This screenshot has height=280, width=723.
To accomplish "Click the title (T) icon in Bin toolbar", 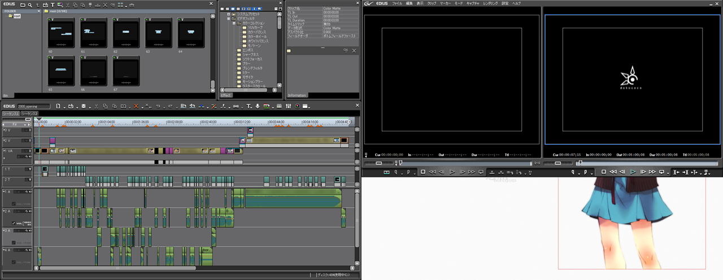I will click(53, 5).
